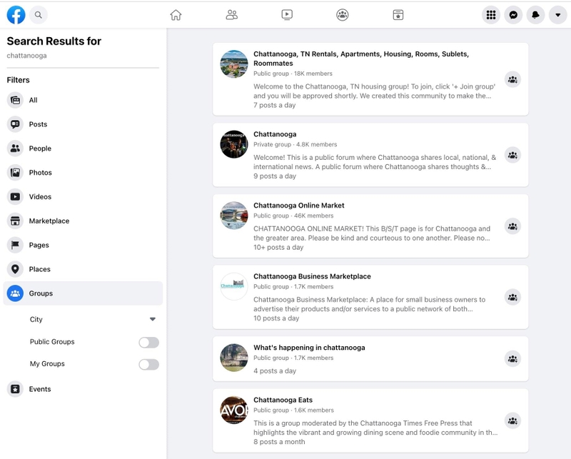571x459 pixels.
Task: Go to Home feed icon
Action: 176,15
